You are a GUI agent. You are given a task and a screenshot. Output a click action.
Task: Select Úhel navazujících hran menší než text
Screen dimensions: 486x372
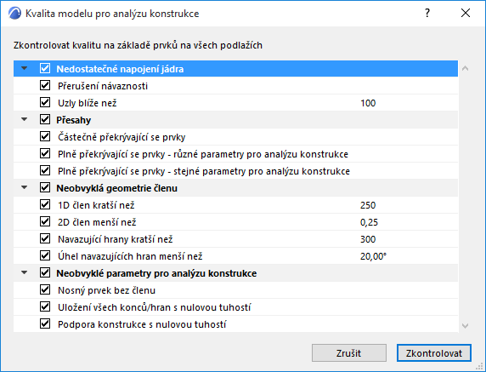pyautogui.click(x=130, y=256)
